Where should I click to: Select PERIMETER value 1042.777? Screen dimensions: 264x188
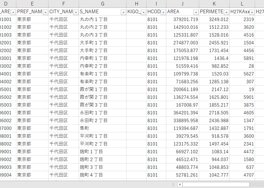(214, 175)
